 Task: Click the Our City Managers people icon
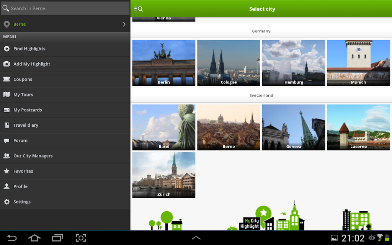7,156
